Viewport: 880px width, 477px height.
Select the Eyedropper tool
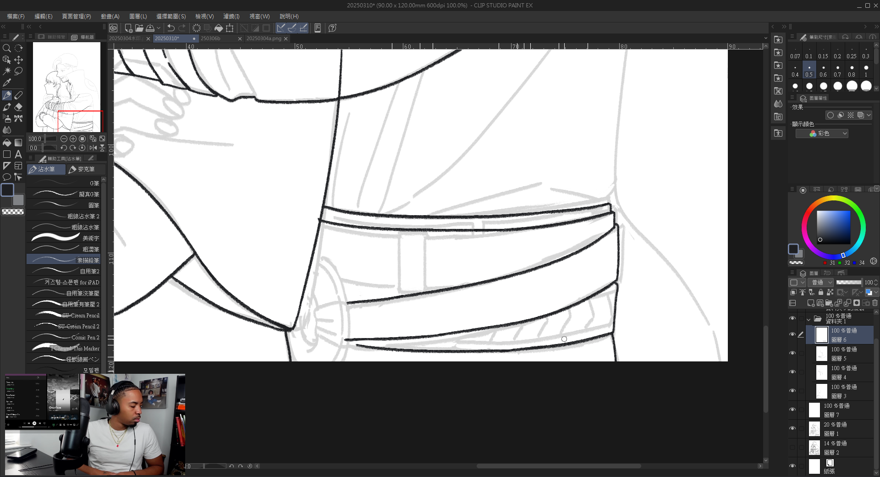pyautogui.click(x=7, y=83)
